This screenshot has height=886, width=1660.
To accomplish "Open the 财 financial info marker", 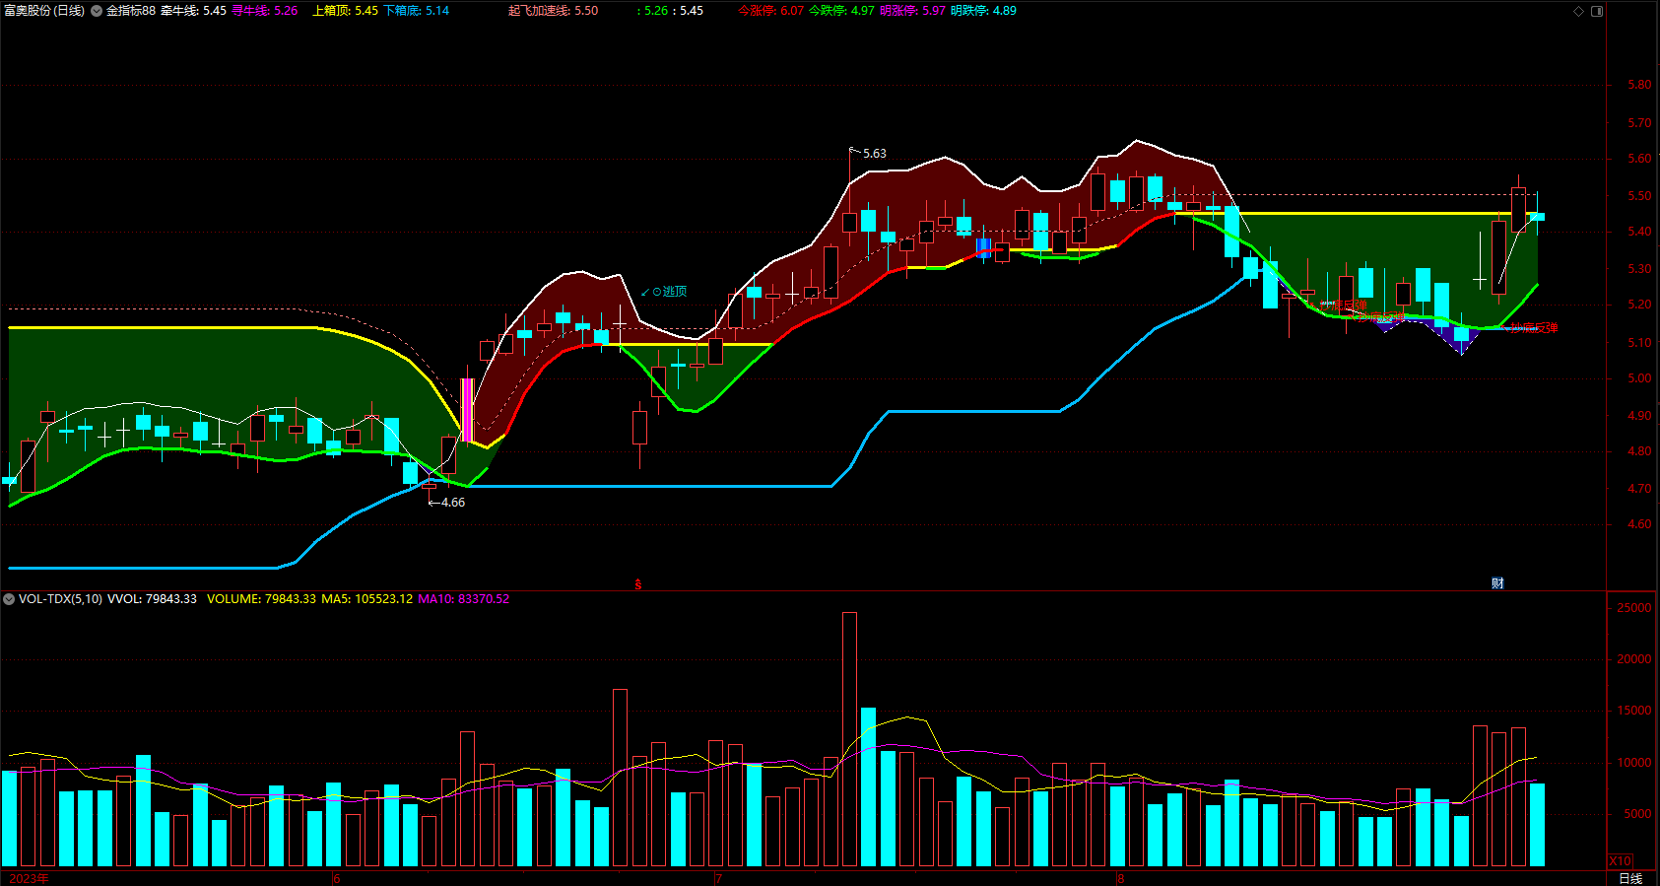I will 1497,583.
